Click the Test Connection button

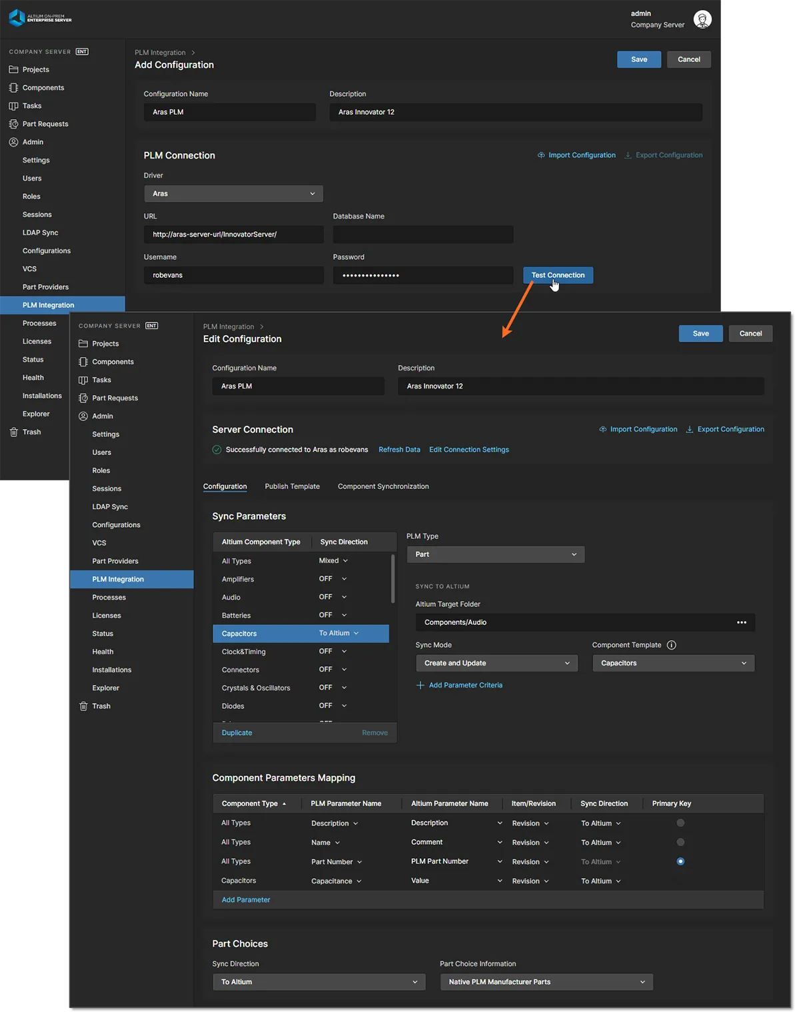point(558,275)
